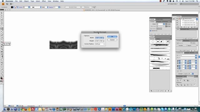Screen dimensions: 200x112
Task: Select the Lasso tool
Action: 2,20
